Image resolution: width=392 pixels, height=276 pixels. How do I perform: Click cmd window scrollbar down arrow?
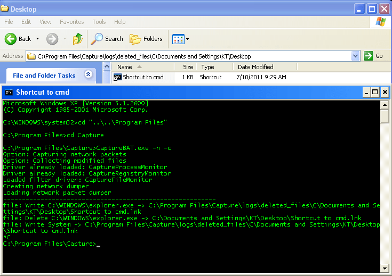pyautogui.click(x=385, y=267)
